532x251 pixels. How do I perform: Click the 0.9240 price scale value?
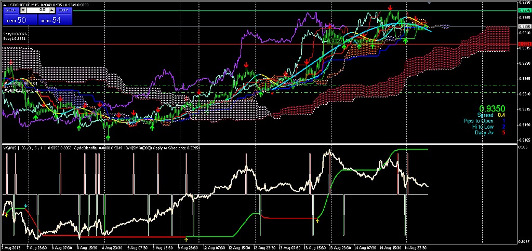click(x=525, y=94)
